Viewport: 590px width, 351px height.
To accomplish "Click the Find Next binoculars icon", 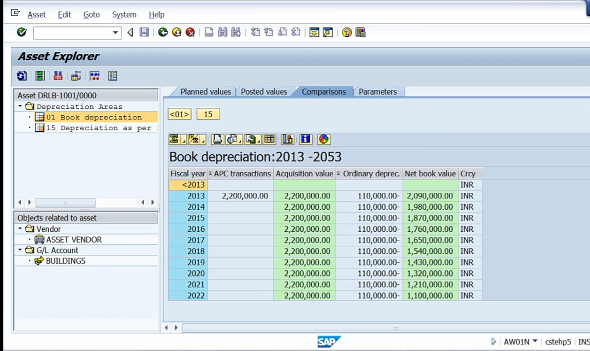I will coord(236,32).
